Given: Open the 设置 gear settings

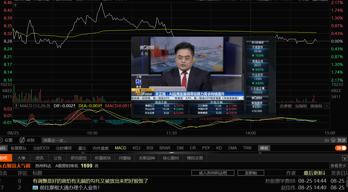Looking at the screenshot, I should [x=6, y=140].
